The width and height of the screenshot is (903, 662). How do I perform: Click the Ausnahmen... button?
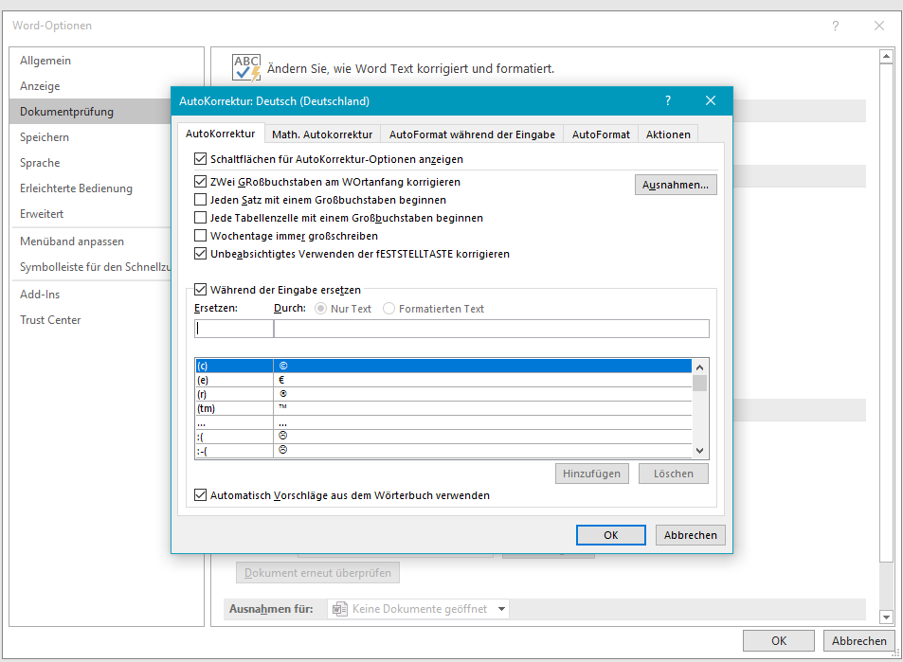click(676, 185)
